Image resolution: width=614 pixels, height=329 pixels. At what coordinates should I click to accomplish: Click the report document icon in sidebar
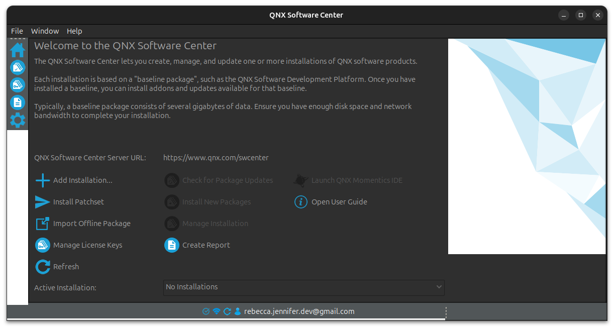(18, 102)
